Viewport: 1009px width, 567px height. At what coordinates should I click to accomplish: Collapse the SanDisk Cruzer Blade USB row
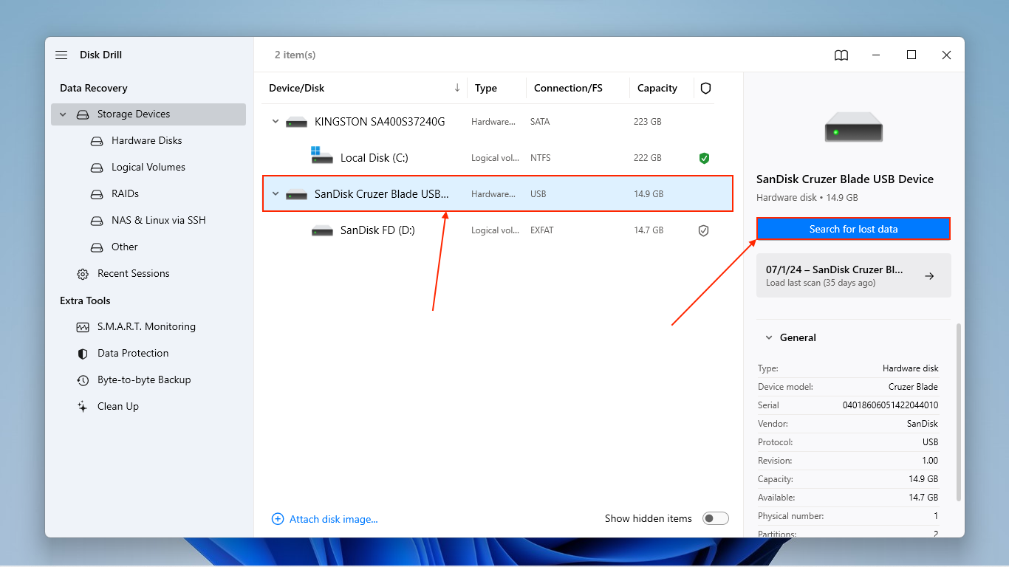click(276, 193)
